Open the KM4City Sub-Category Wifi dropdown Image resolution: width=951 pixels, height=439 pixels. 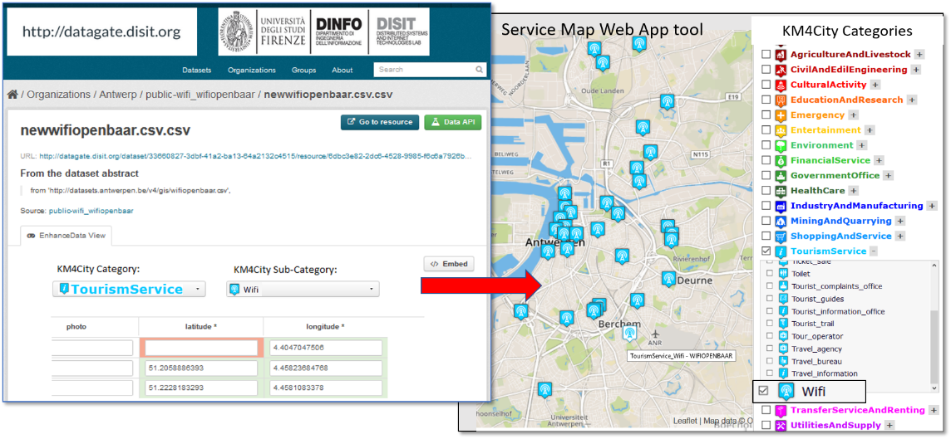coord(303,290)
